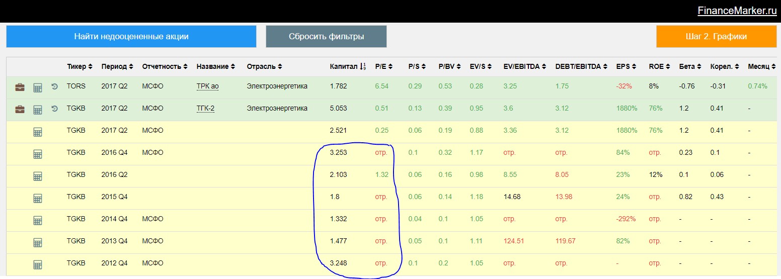
Task: Sort by ROE column header
Action: (659, 66)
